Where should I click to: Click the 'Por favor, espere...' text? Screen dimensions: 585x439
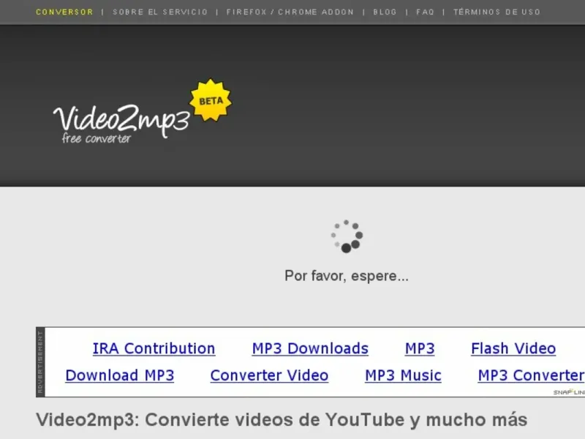(347, 276)
